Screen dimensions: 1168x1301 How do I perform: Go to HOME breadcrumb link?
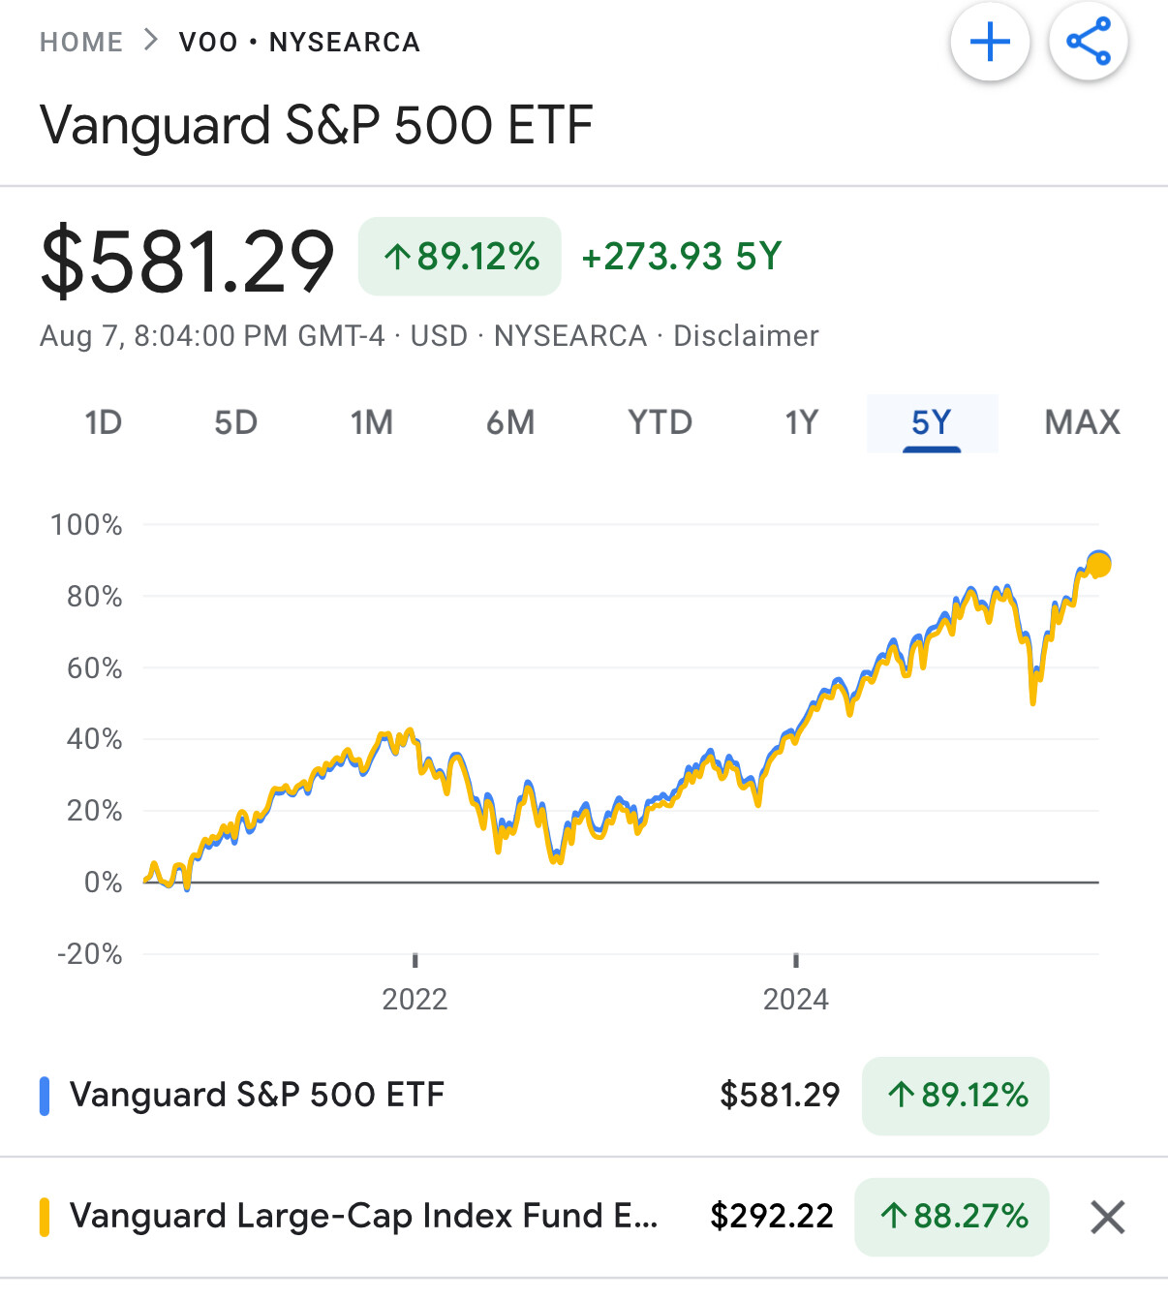click(81, 43)
